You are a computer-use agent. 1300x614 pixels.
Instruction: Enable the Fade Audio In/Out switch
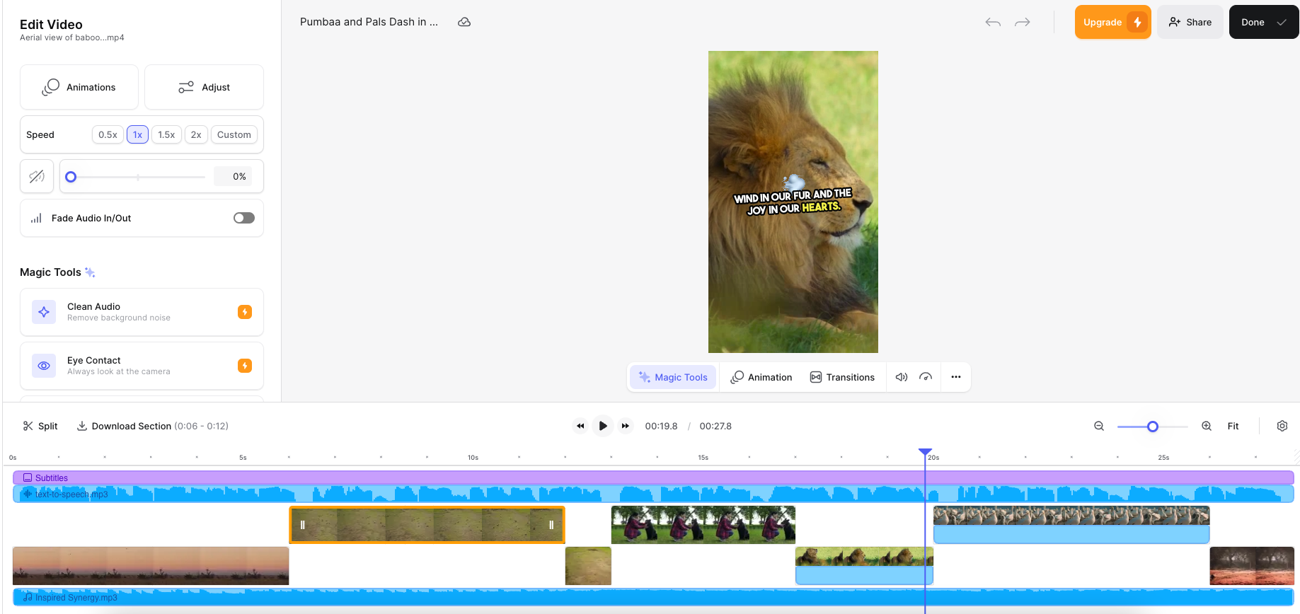(244, 218)
